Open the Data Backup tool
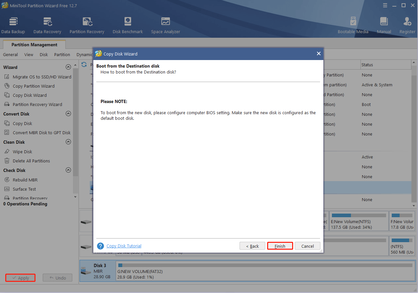 [x=13, y=25]
